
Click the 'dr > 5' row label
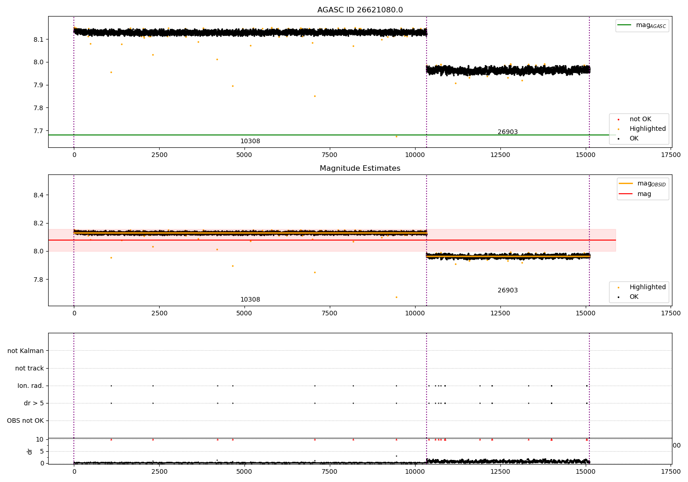[x=34, y=404]
